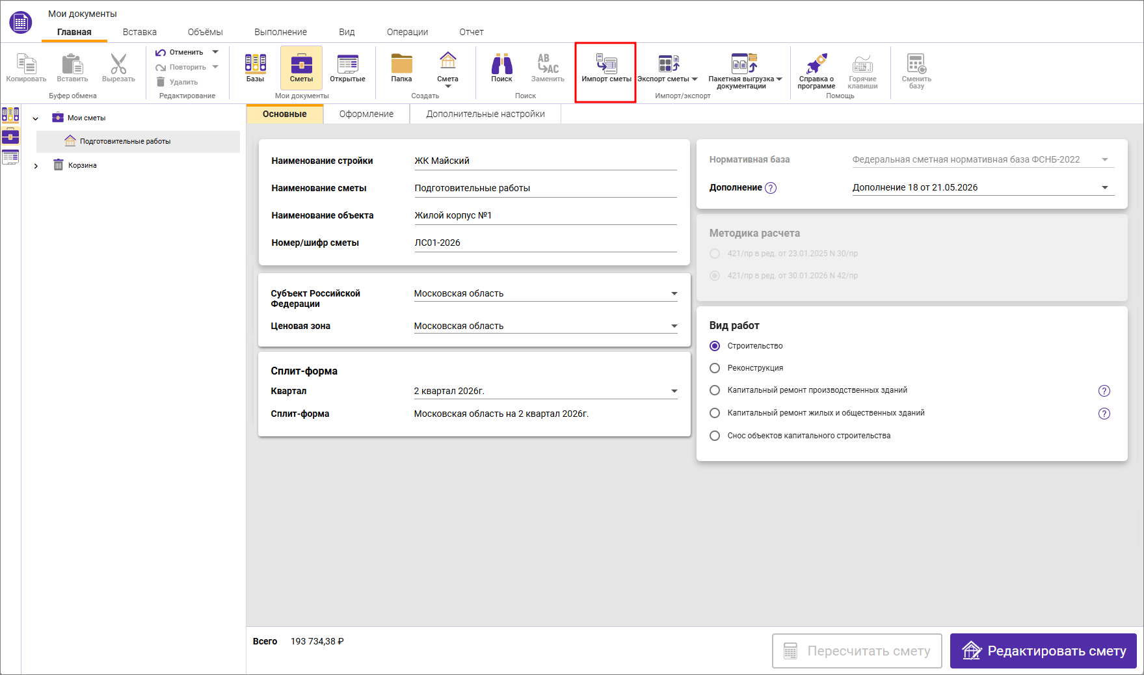Select the Строительство radio button
The image size is (1144, 675).
(x=715, y=346)
